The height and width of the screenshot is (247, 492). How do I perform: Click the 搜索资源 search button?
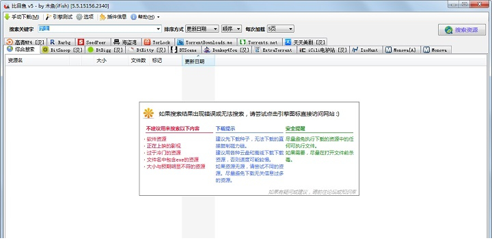coord(461,30)
